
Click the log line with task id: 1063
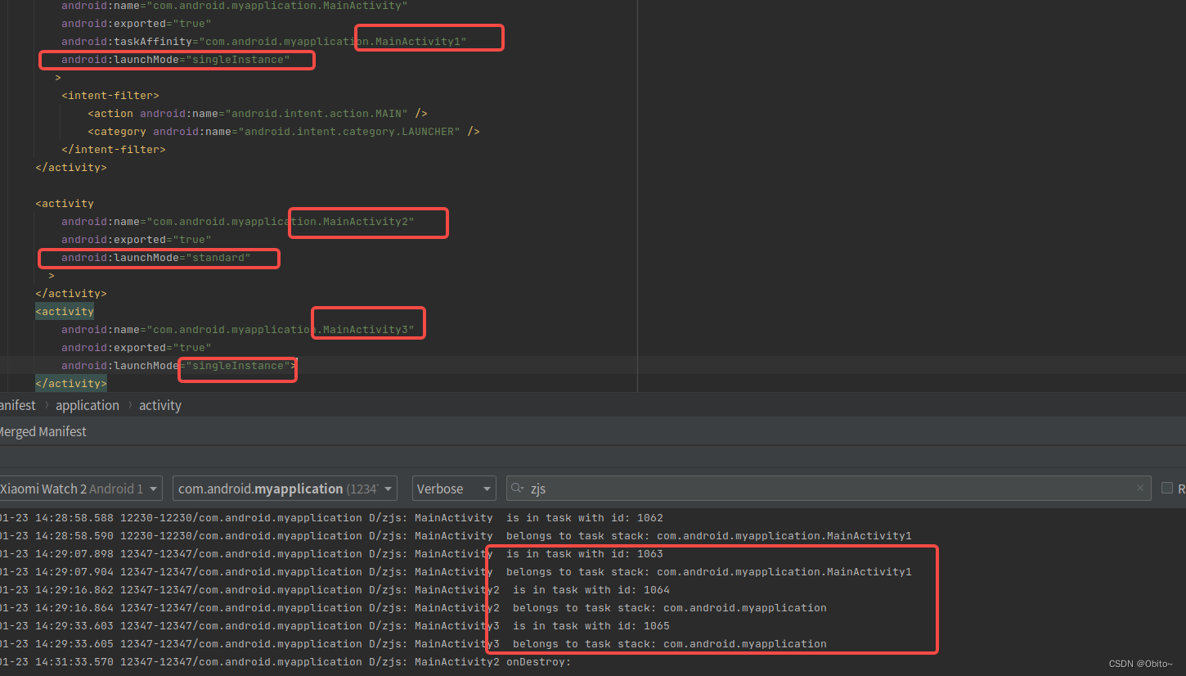click(x=331, y=554)
